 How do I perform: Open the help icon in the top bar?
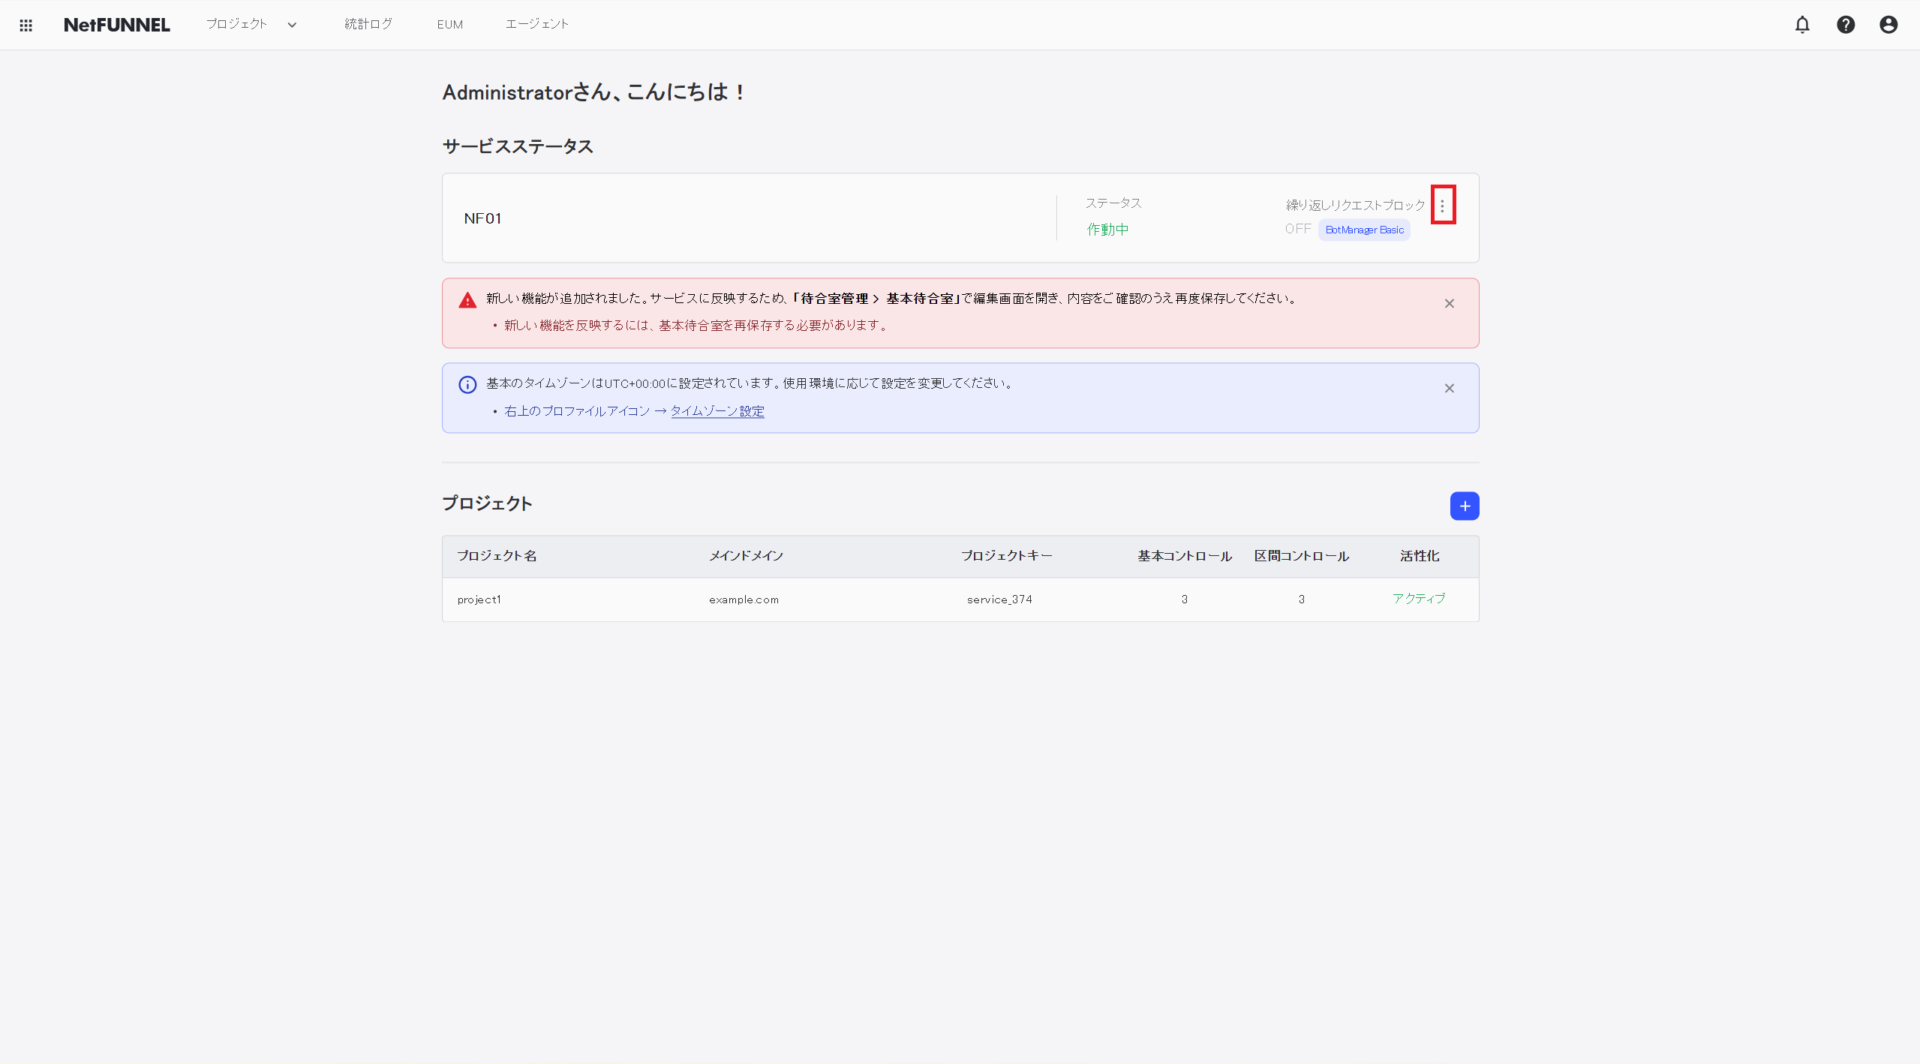coord(1846,25)
